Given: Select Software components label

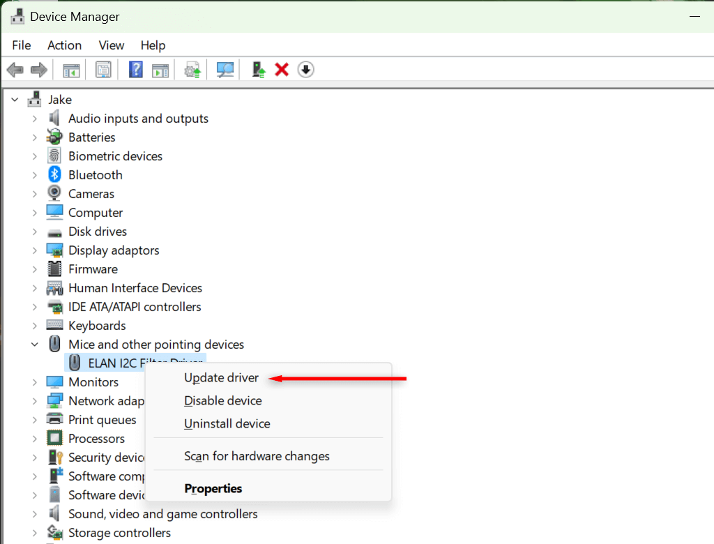Looking at the screenshot, I should (106, 476).
